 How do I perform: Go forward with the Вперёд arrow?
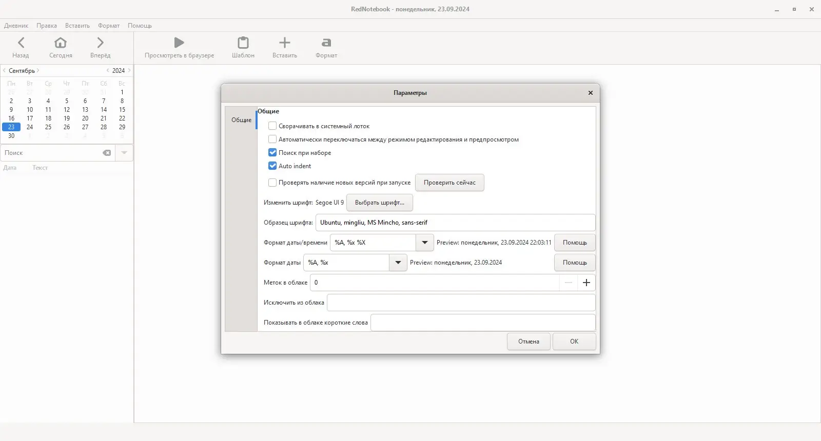(100, 43)
